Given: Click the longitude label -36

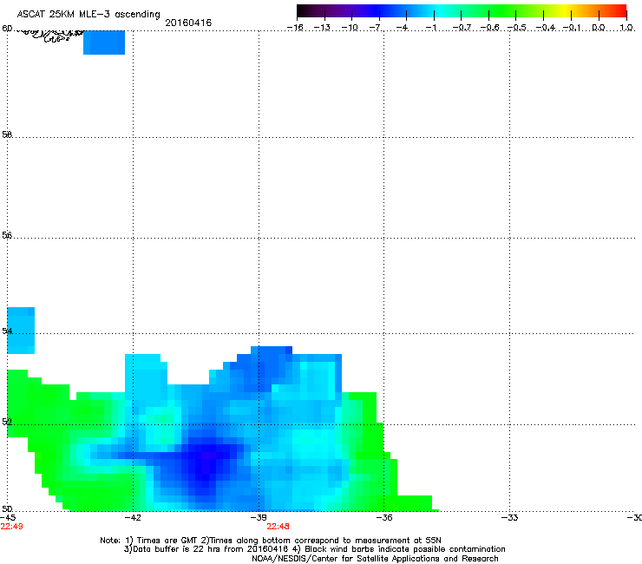Looking at the screenshot, I should tap(383, 518).
